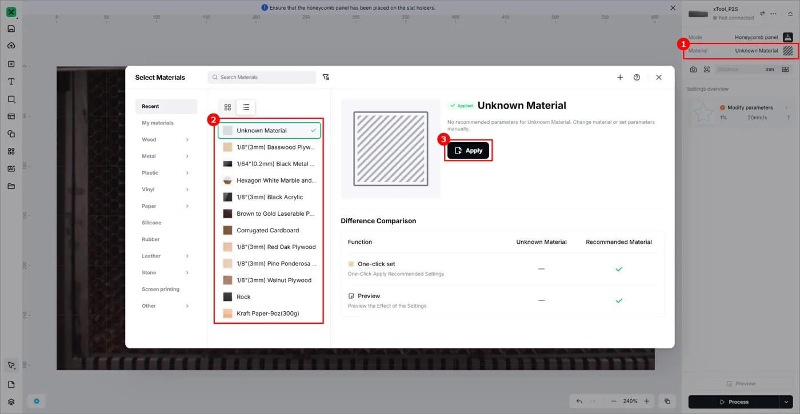Select the Text tool in left sidebar
Screen dimensions: 800x414
pyautogui.click(x=11, y=82)
